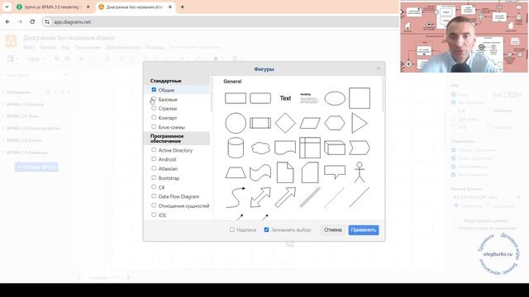
Task: Choose the Heading text block shape
Action: pyautogui.click(x=309, y=98)
